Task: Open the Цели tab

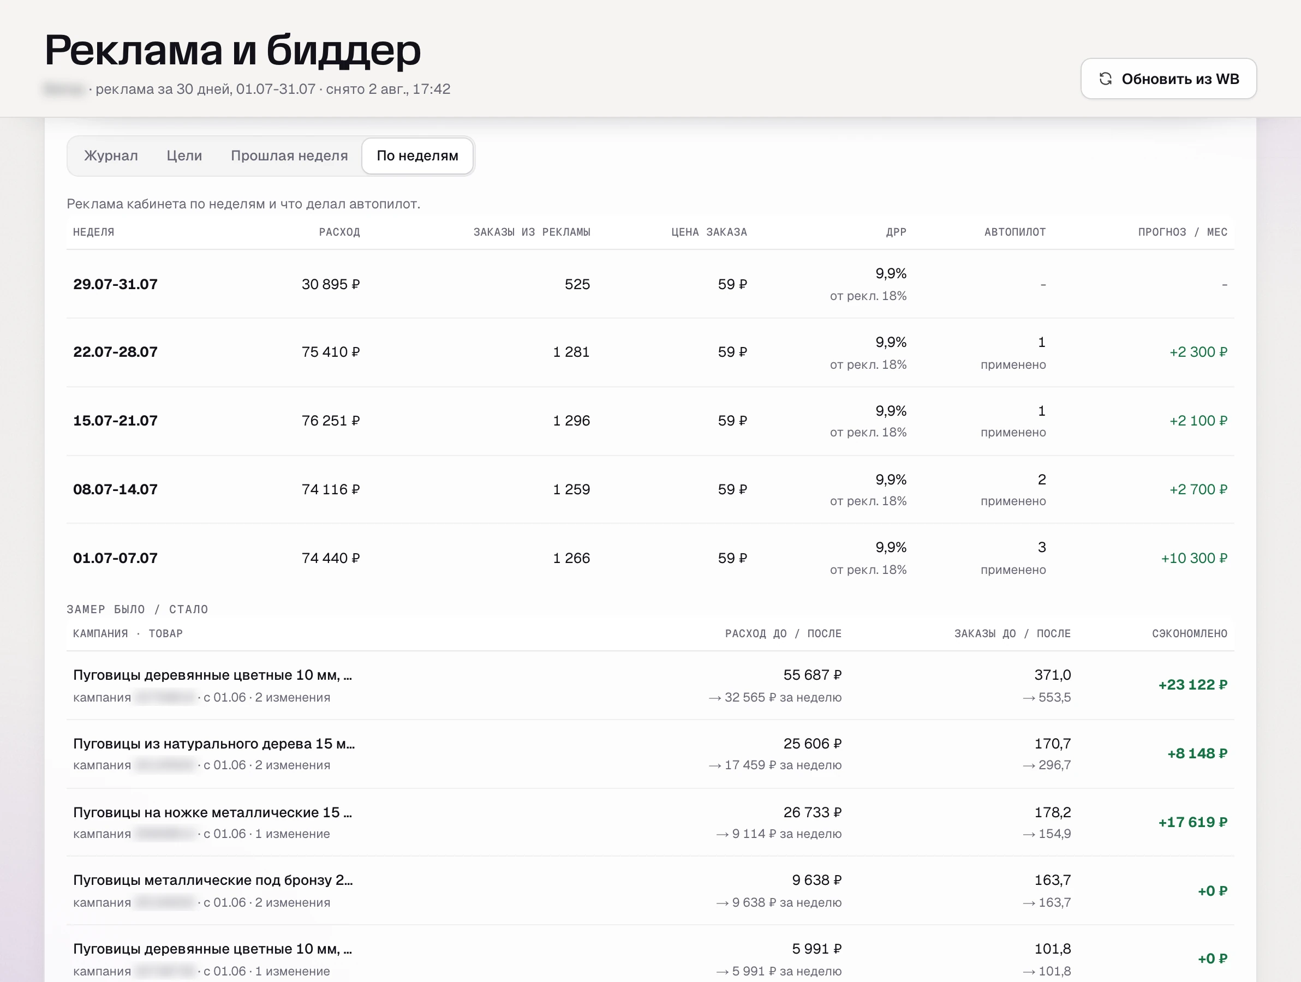Action: click(184, 156)
